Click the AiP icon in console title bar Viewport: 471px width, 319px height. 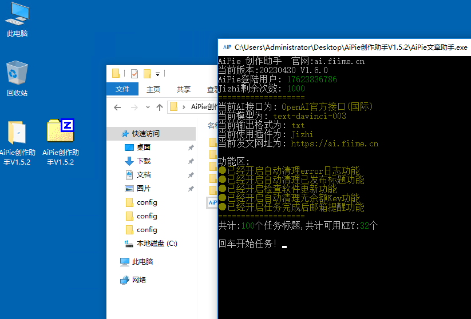point(227,47)
